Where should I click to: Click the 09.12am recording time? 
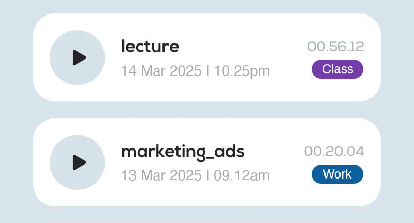point(242,176)
